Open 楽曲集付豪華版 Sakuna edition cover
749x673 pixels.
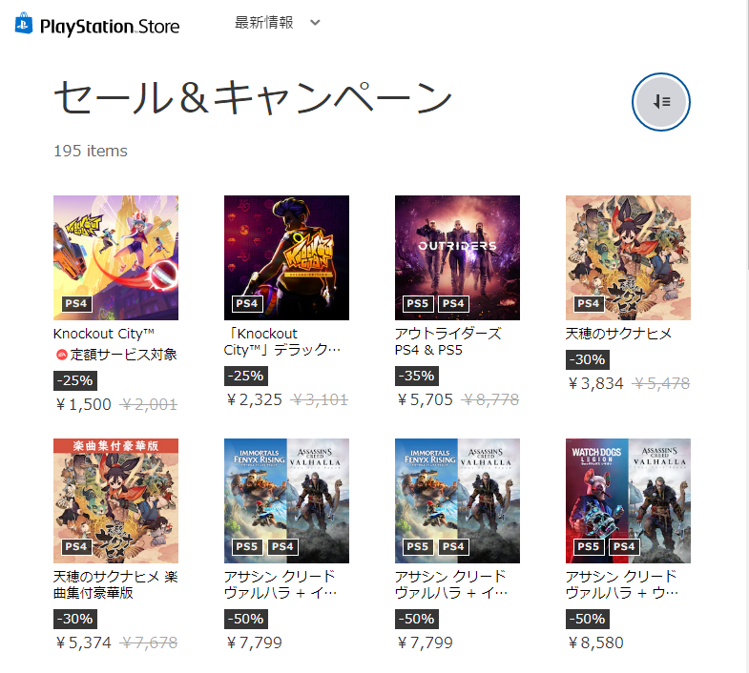point(115,500)
